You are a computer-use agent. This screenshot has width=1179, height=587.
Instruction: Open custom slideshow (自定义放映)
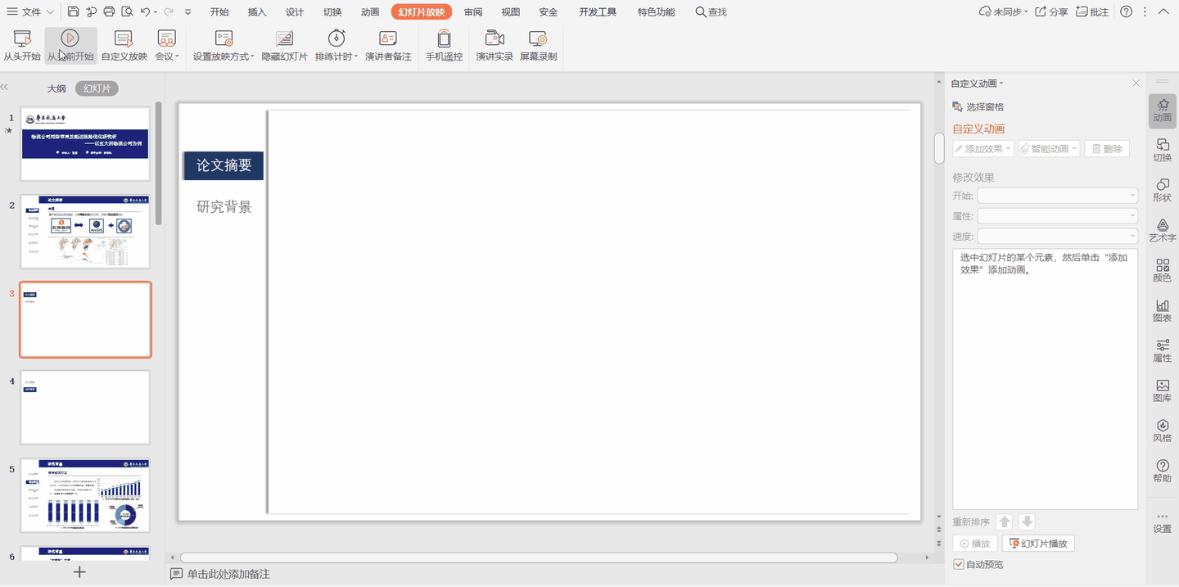[x=124, y=46]
